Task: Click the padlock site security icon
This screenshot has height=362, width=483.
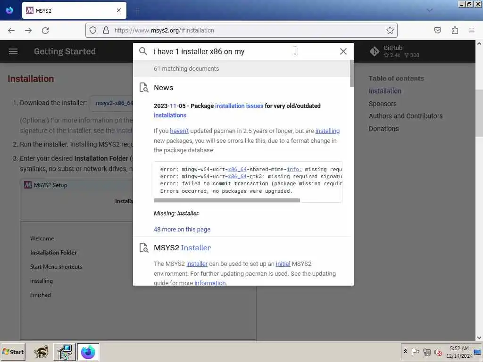Action: pos(106,30)
